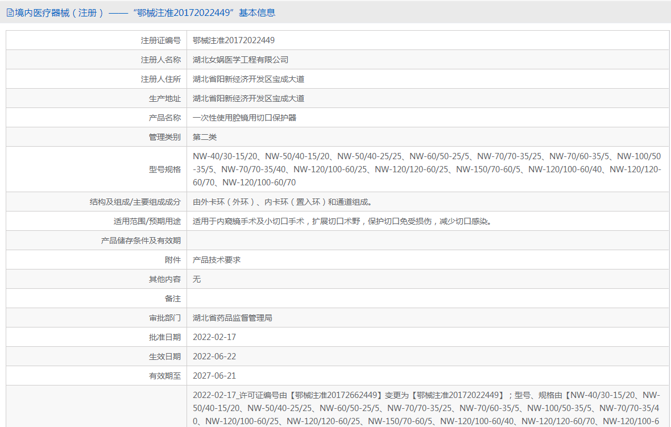This screenshot has height=427, width=671.
Task: Click the document icon in the page header
Action: (10, 13)
